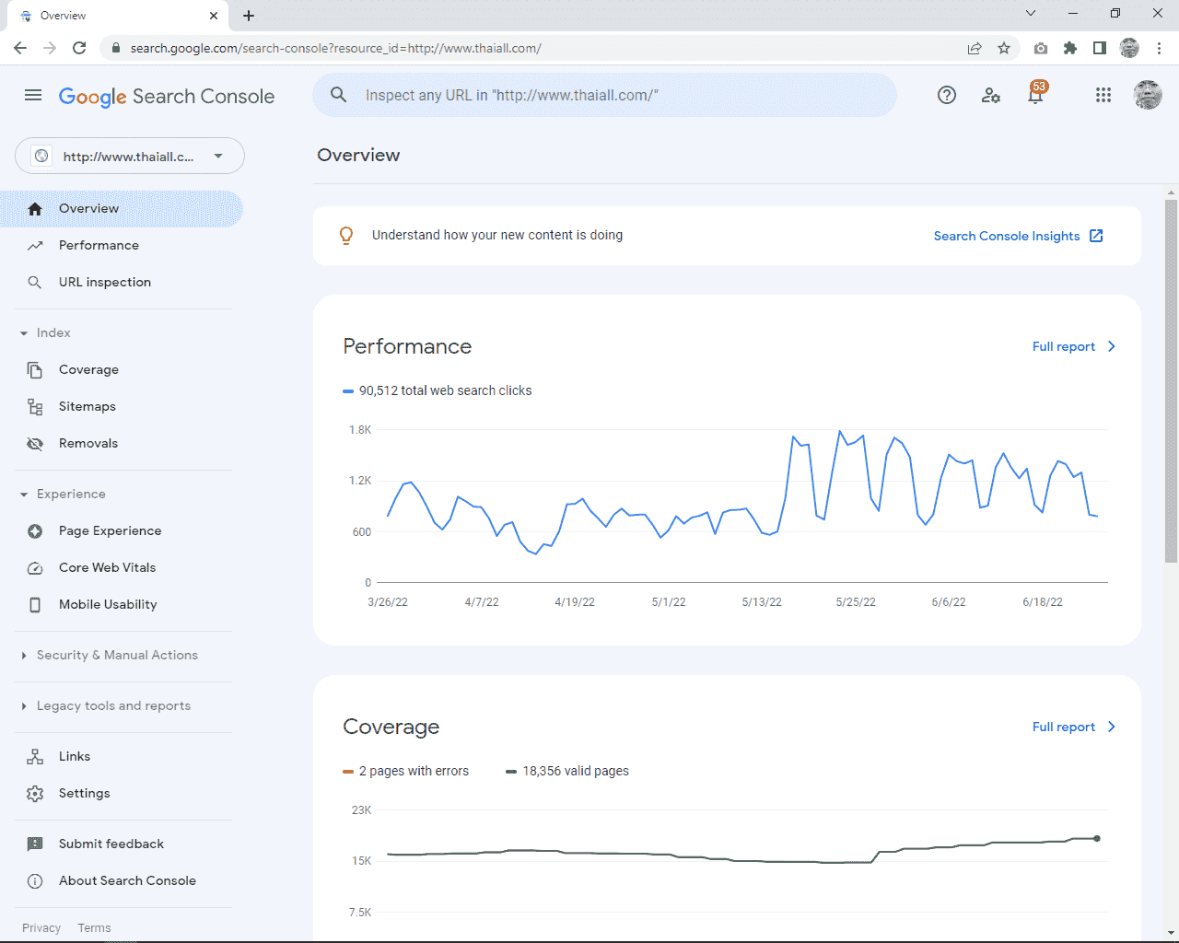The width and height of the screenshot is (1179, 943).
Task: Open the Google apps grid
Action: [1103, 95]
